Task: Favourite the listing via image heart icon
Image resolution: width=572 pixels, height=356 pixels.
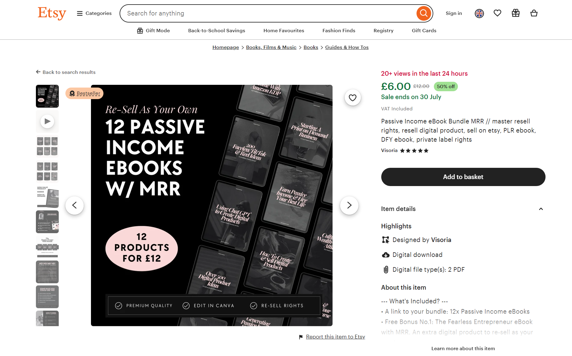Action: click(353, 98)
